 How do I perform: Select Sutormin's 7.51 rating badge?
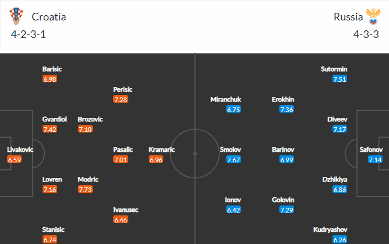[x=339, y=79]
